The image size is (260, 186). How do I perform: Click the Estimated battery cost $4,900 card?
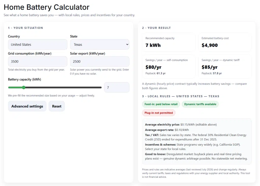click(225, 42)
